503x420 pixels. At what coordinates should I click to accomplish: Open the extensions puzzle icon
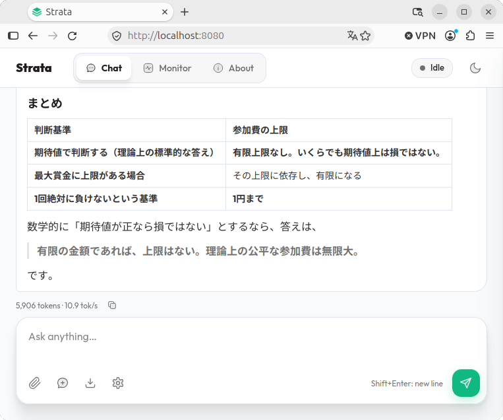(470, 36)
